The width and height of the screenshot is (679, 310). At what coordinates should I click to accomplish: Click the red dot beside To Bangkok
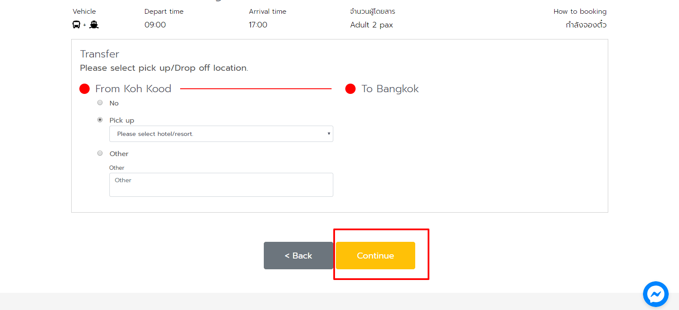(x=350, y=89)
